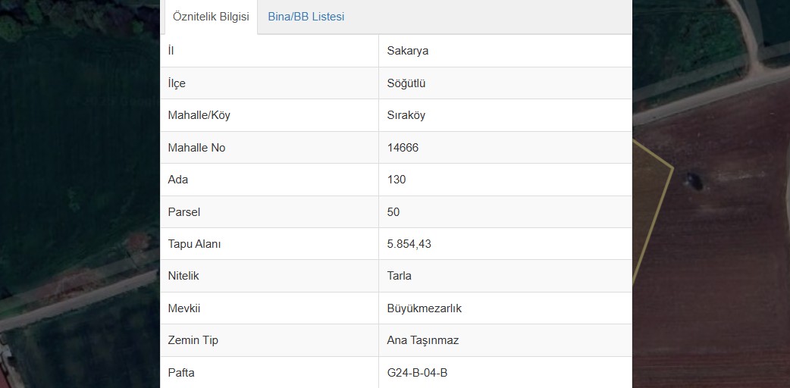Switch to the Bina/BB Listesi tab
Image resolution: width=790 pixels, height=388 pixels.
pos(306,17)
